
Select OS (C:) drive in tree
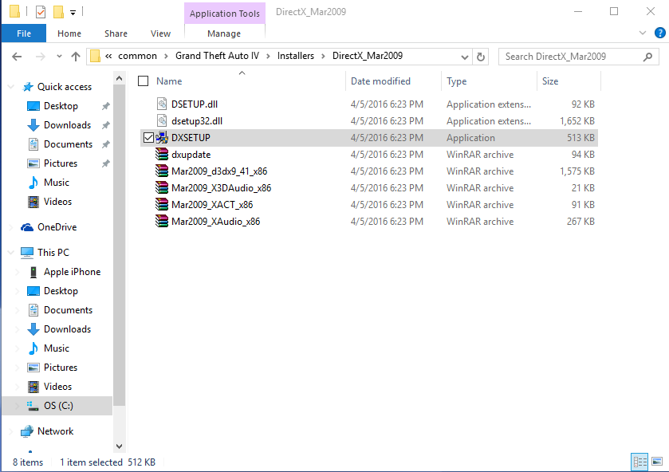(58, 405)
